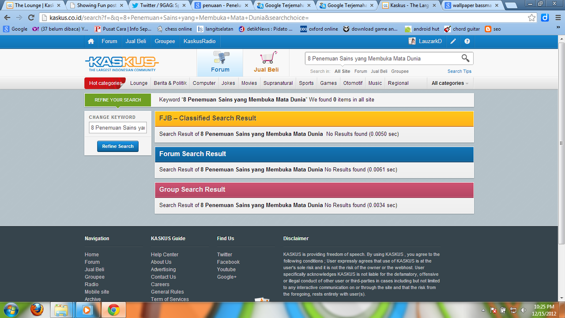Image resolution: width=565 pixels, height=318 pixels.
Task: Open Lounge category
Action: tap(139, 83)
